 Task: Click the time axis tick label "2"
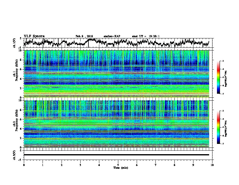tap(62, 165)
